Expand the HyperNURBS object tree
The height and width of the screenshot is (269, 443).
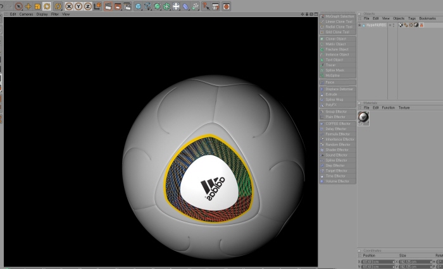point(359,25)
